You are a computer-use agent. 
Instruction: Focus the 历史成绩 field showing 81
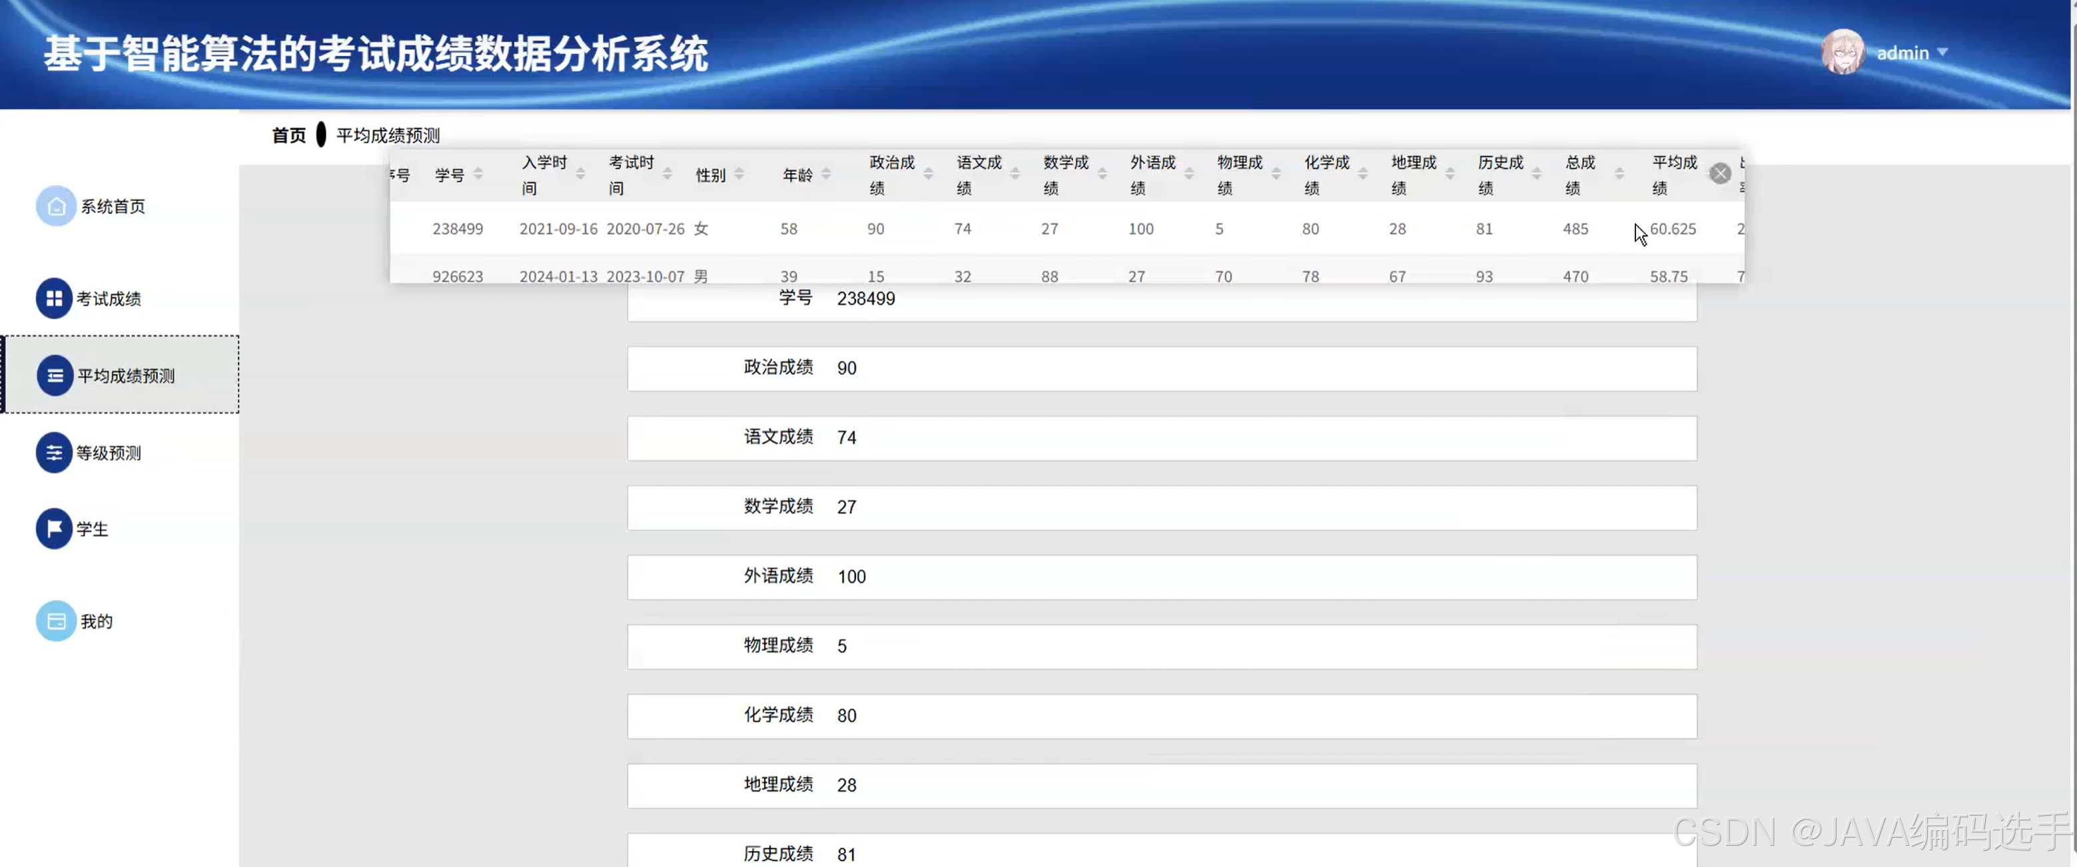pyautogui.click(x=1162, y=851)
